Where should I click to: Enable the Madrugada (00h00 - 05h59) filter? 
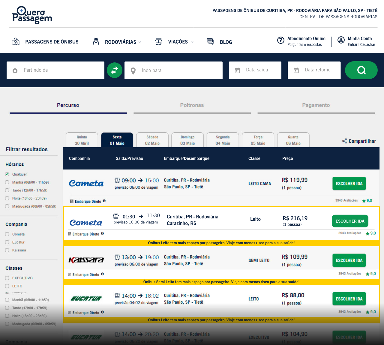pos(7,206)
